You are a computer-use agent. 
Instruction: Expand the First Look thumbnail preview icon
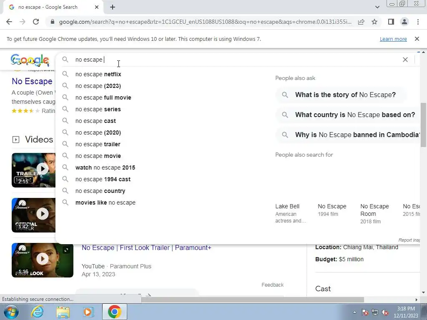click(66, 250)
